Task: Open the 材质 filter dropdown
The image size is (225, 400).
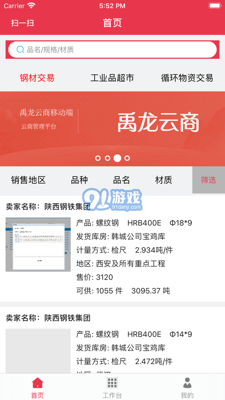Action: 163,180
